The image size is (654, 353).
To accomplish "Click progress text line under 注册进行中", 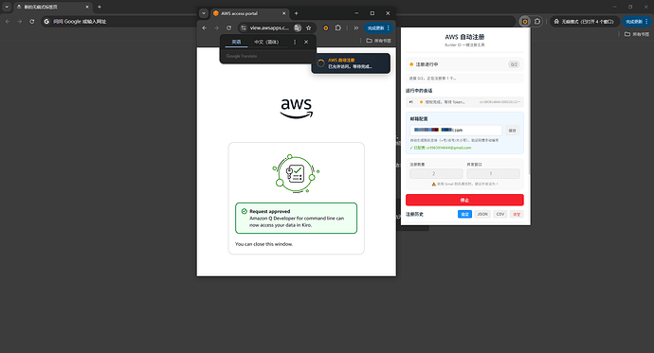I will coord(464,78).
